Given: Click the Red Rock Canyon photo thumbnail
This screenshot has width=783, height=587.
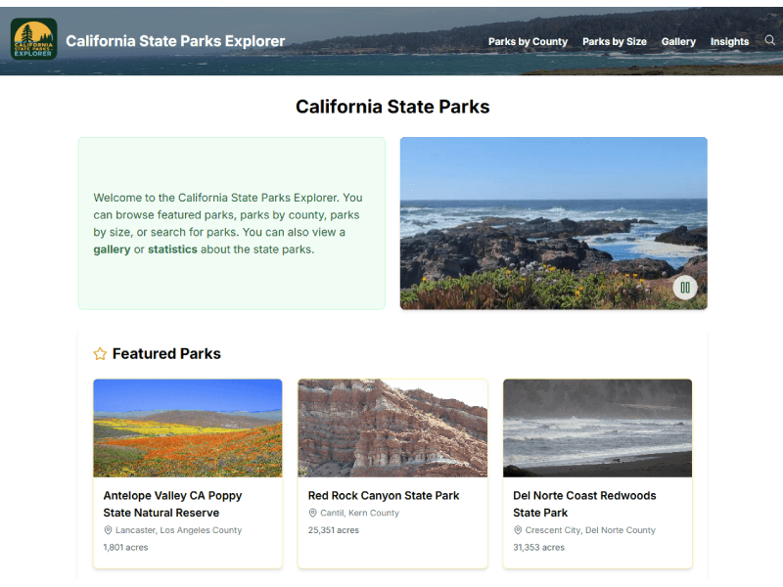Looking at the screenshot, I should coord(392,428).
